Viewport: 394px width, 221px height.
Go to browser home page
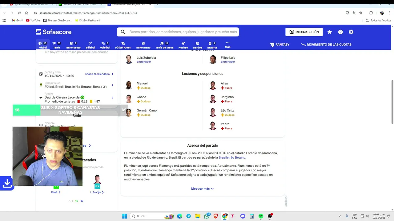(26, 13)
